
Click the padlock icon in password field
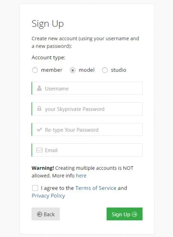click(39, 109)
